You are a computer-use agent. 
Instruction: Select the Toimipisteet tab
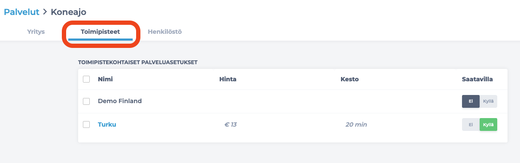[x=100, y=32]
